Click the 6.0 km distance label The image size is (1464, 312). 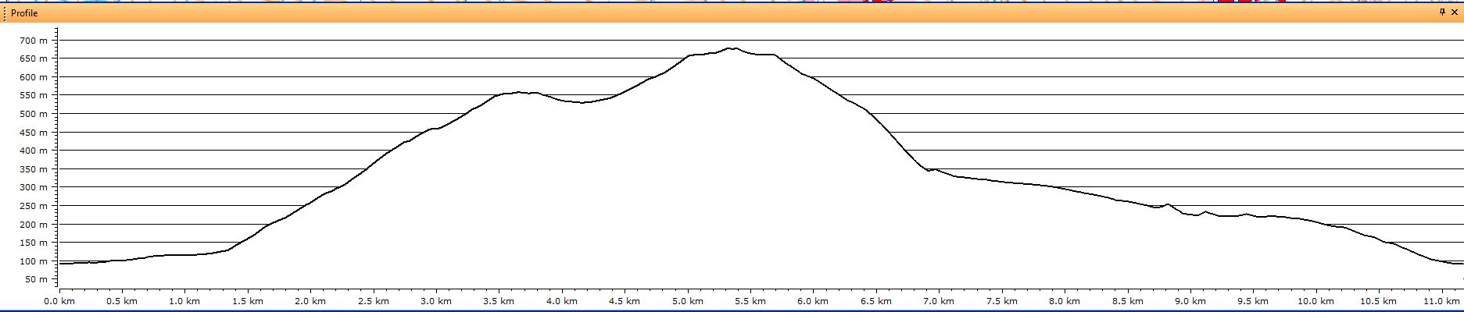[813, 301]
